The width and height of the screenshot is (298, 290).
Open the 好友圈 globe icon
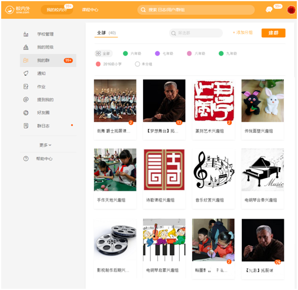(x=26, y=113)
